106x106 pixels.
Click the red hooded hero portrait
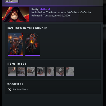pos(16,14)
